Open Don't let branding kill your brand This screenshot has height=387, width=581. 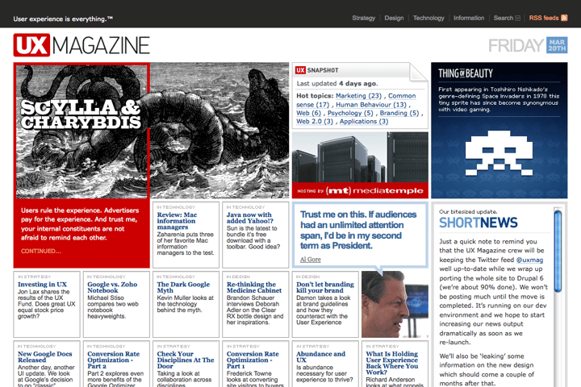pyautogui.click(x=325, y=287)
